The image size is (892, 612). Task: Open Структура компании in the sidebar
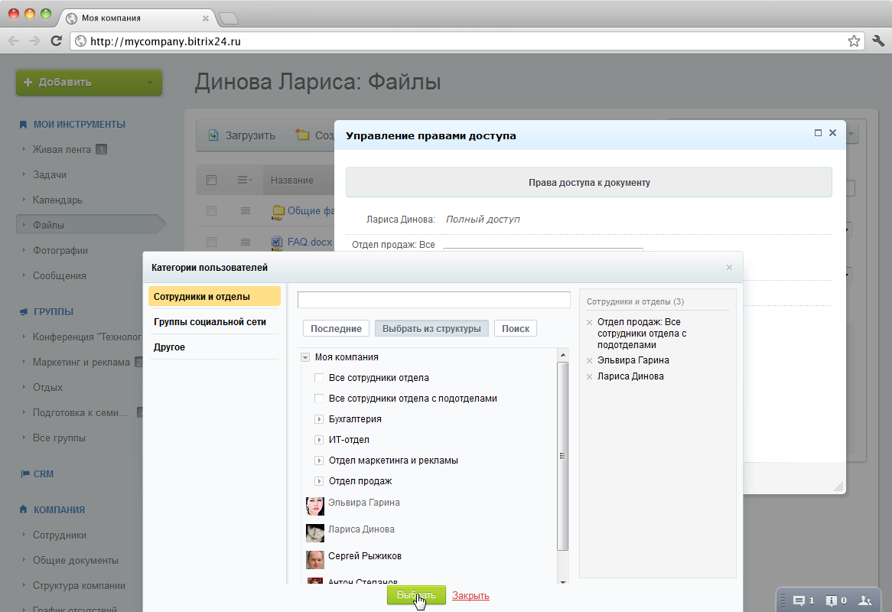click(79, 585)
